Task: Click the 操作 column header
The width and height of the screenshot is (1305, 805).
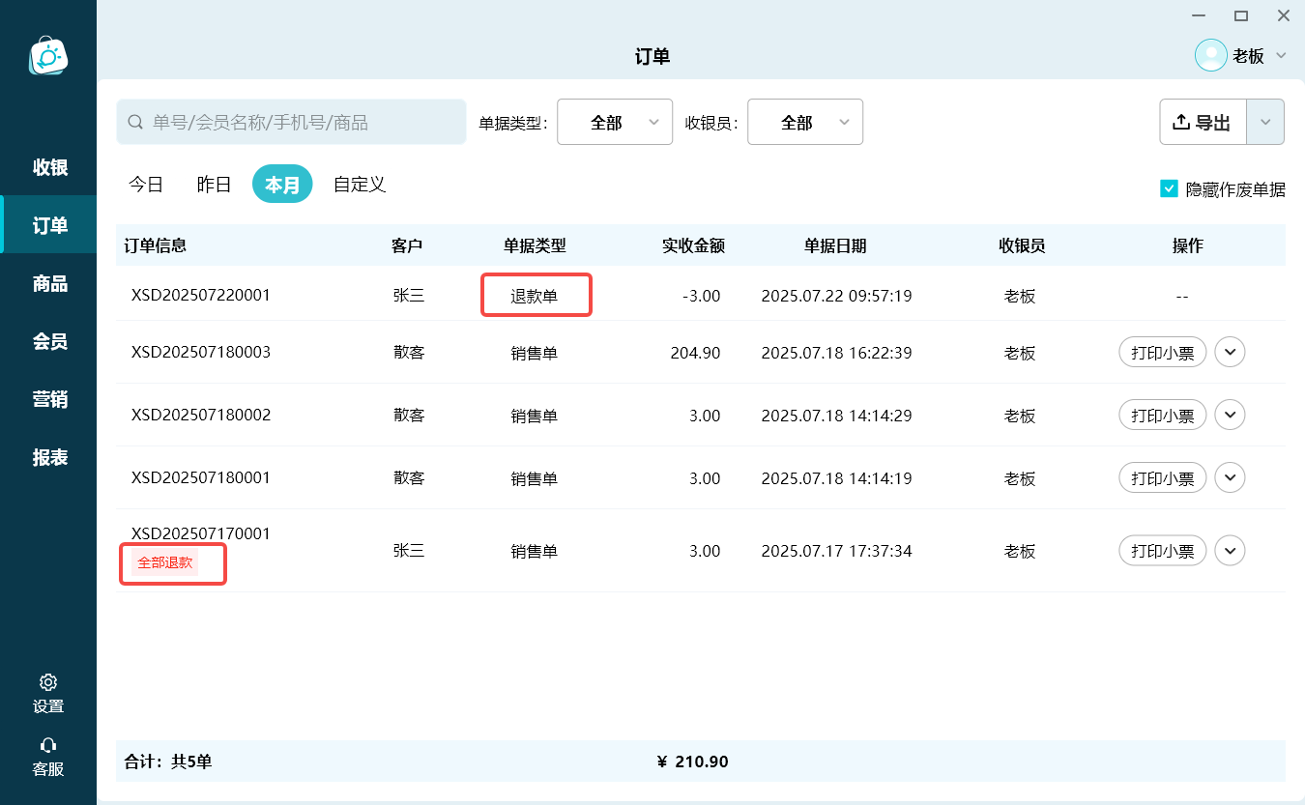Action: point(1187,245)
